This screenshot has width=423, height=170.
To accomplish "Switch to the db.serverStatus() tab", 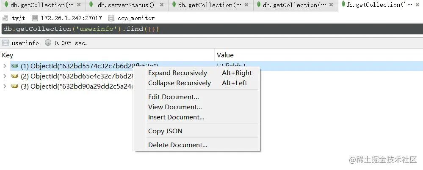I will coord(126,5).
